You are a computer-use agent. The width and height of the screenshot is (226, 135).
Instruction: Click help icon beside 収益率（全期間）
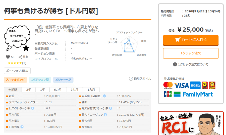click(104, 96)
